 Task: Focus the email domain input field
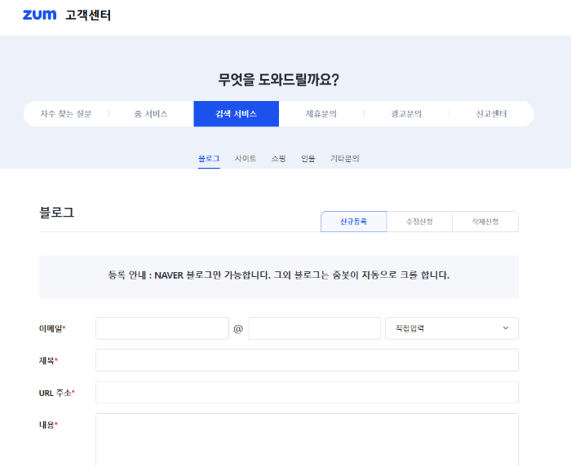[314, 328]
